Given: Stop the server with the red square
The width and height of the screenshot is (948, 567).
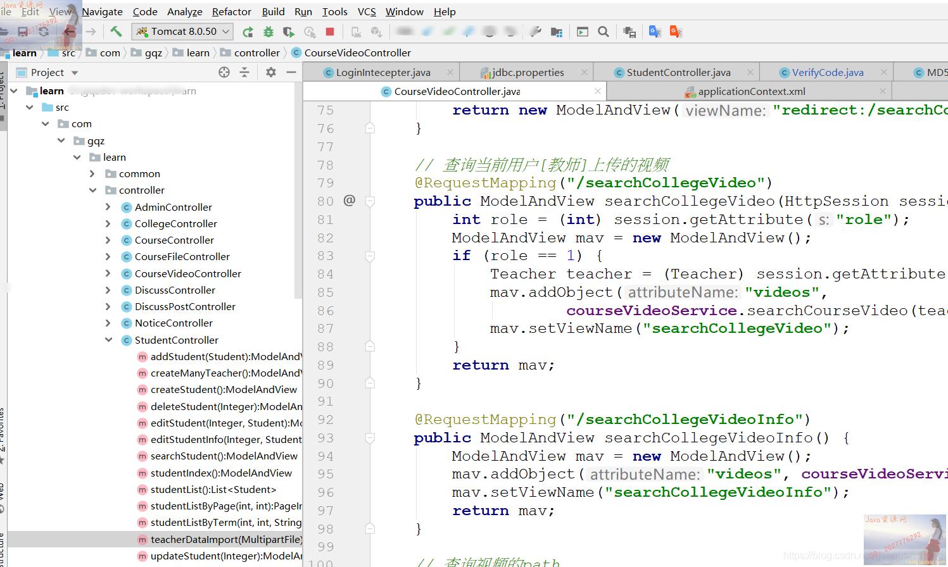Looking at the screenshot, I should 330,32.
